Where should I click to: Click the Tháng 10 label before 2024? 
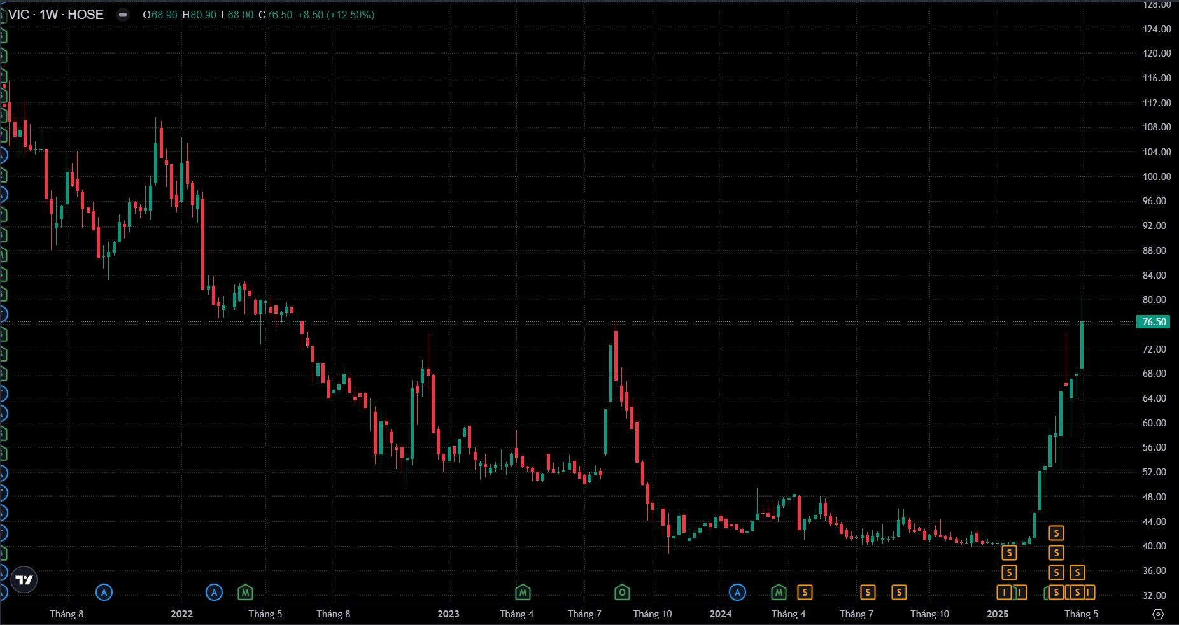(x=652, y=614)
